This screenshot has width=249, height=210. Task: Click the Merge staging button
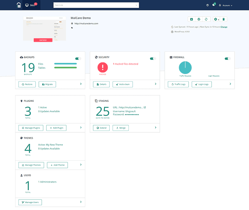click(x=121, y=128)
